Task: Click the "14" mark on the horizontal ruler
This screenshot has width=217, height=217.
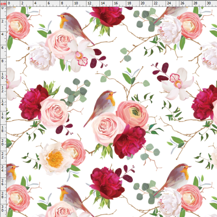Action: pos(103,3)
